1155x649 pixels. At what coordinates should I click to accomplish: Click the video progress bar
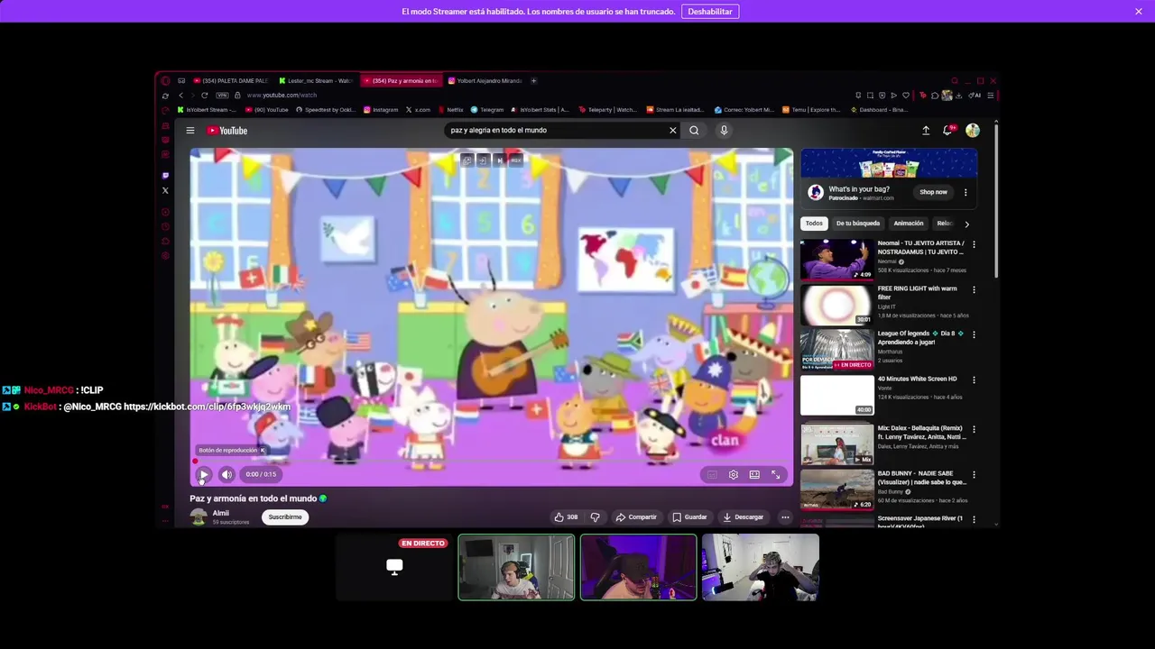coord(492,461)
